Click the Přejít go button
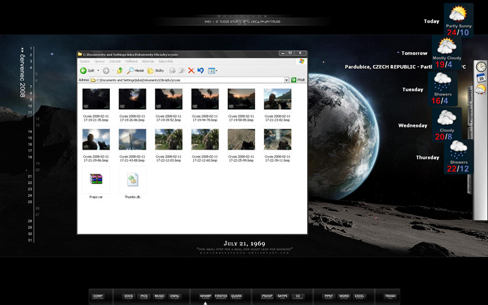Viewport: 488px width, 305px height. (x=298, y=80)
